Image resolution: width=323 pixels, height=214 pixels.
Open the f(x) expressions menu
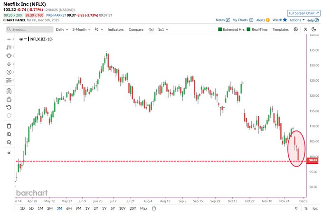click(151, 29)
